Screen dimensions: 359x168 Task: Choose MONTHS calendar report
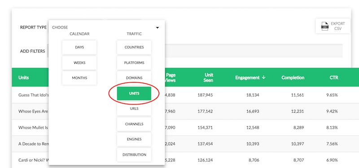click(x=79, y=78)
